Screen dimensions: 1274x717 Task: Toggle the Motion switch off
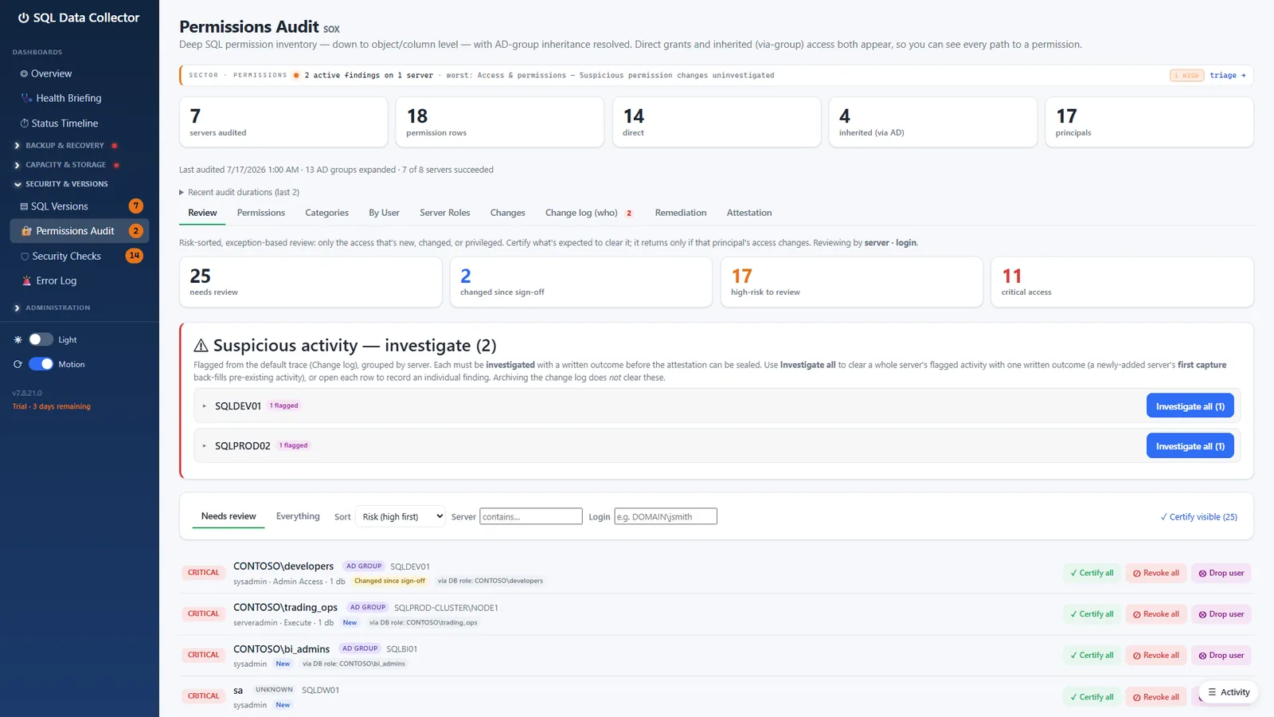(41, 364)
